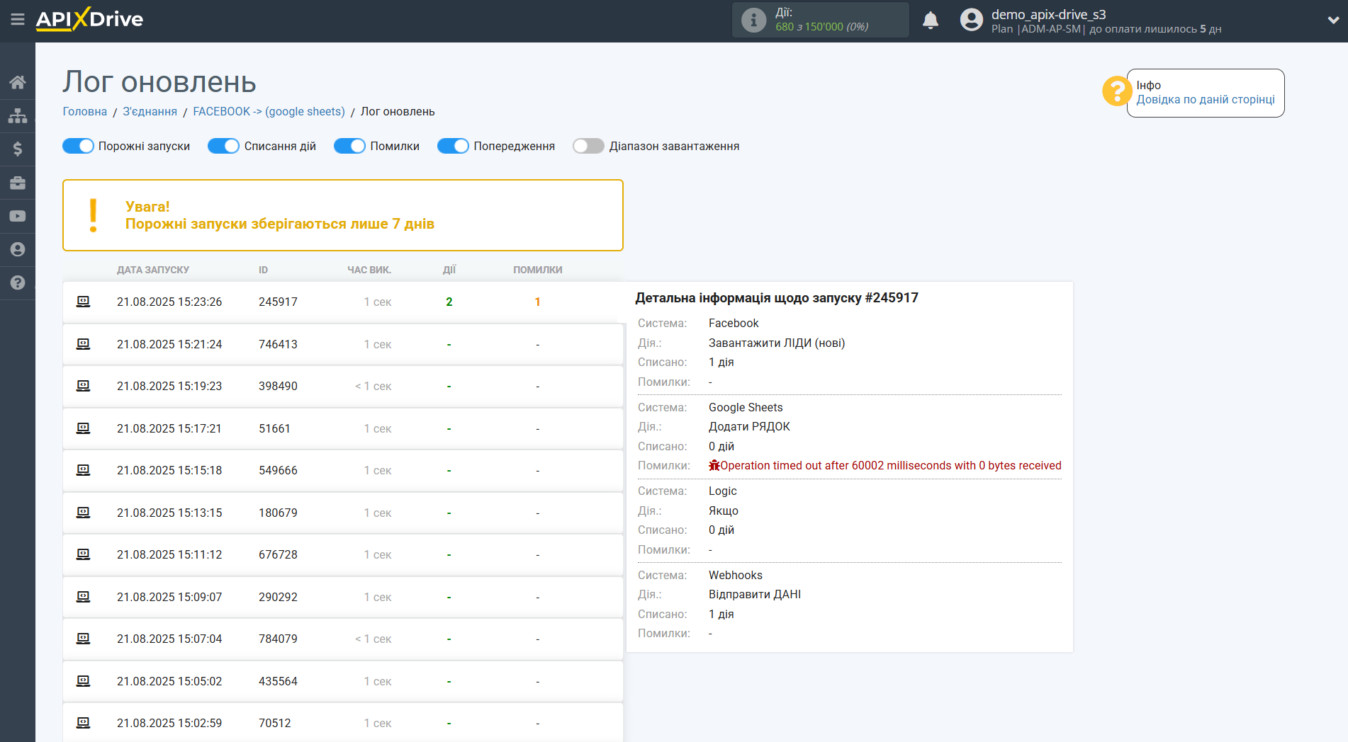Image resolution: width=1348 pixels, height=742 pixels.
Task: Go to З'єднання breadcrumb
Action: point(150,112)
